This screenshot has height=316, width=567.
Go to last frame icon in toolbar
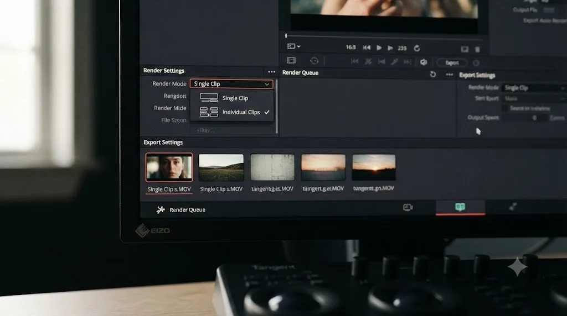(x=408, y=62)
